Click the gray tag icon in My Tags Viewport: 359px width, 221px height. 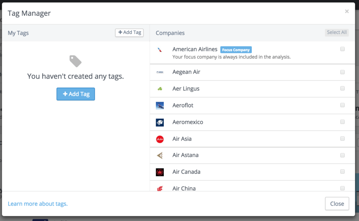click(x=75, y=61)
